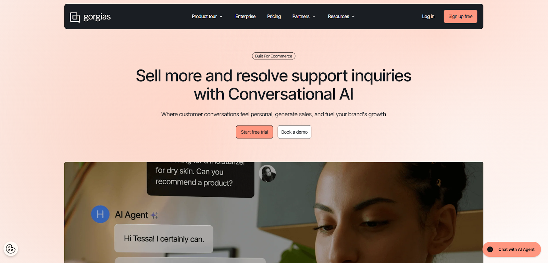Click the Log in link
The width and height of the screenshot is (548, 263).
(x=428, y=16)
